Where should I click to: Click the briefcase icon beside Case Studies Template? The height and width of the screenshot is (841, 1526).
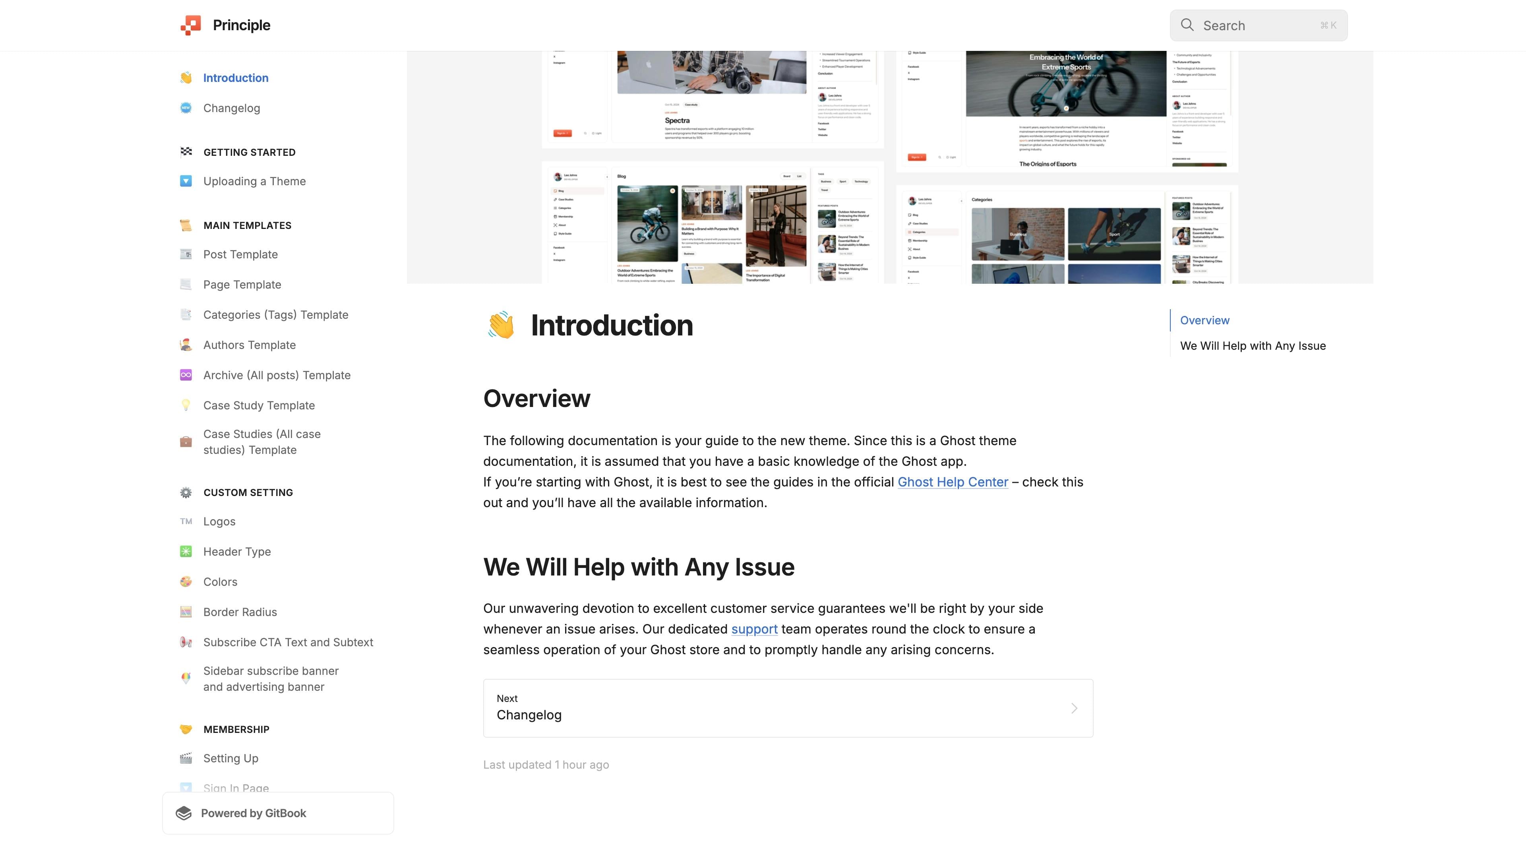click(x=186, y=442)
